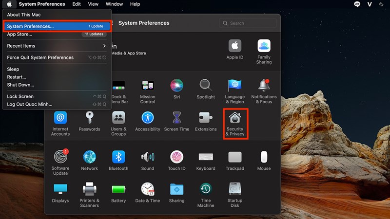Choose Restart… from Apple menu
The height and width of the screenshot is (219, 390).
tap(57, 77)
